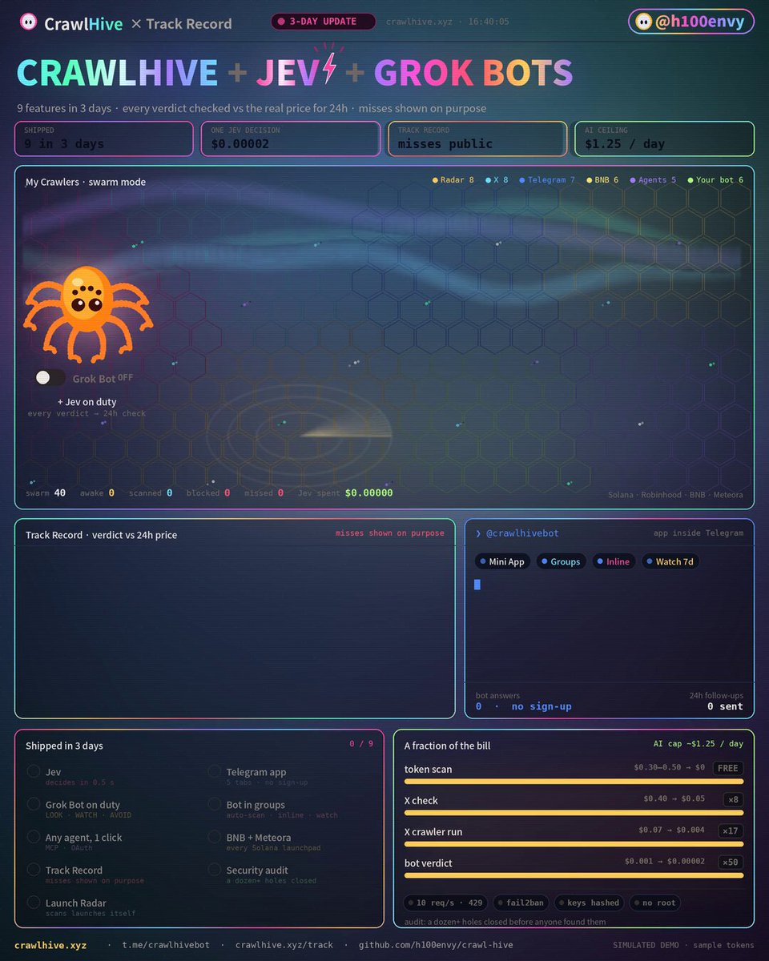769x961 pixels.
Task: Click the + Jev on duty text
Action: click(87, 402)
